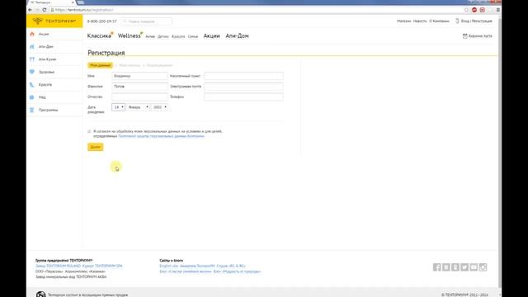
Task: Select the Мои данные step tab
Action: tap(100, 65)
